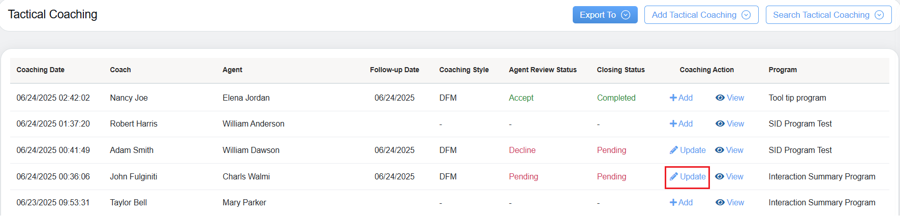The width and height of the screenshot is (900, 216).
Task: Click the Coach column header
Action: click(120, 70)
